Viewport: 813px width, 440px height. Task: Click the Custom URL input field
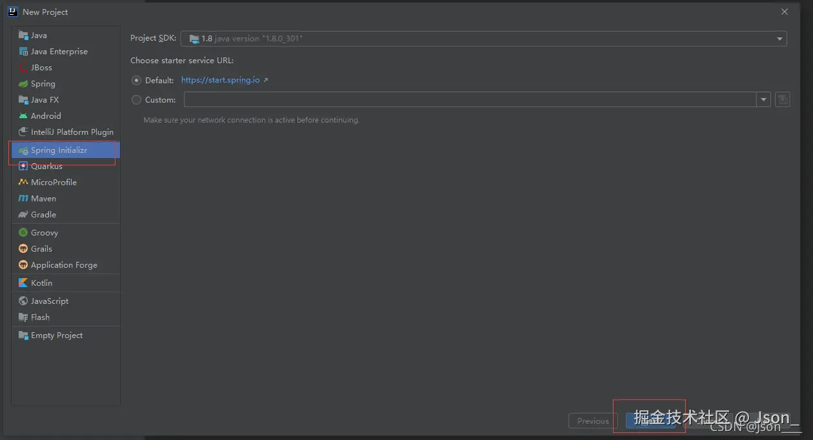pos(470,99)
